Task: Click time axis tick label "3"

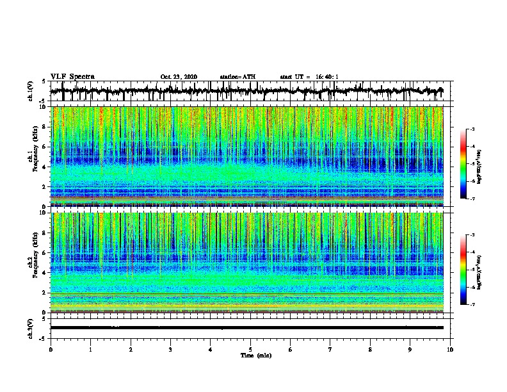Action: pos(170,350)
